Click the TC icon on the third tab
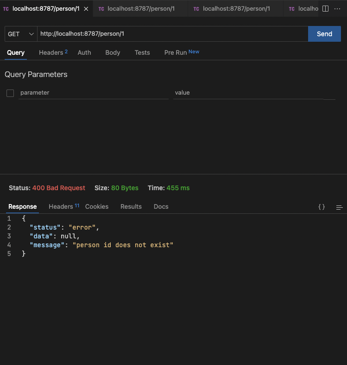The height and width of the screenshot is (365, 347). 196,9
